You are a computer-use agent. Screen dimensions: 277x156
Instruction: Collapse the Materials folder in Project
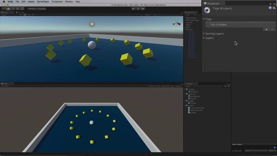[185, 94]
